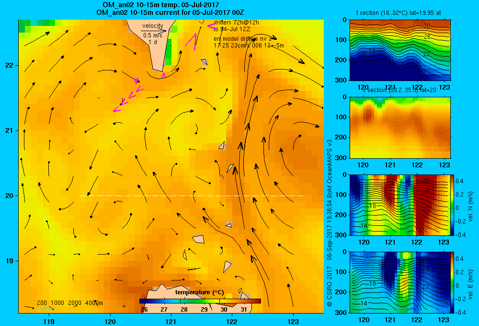
Task: Click the '0.4' tick on the vel. N colorbar
Action: pyautogui.click(x=459, y=181)
